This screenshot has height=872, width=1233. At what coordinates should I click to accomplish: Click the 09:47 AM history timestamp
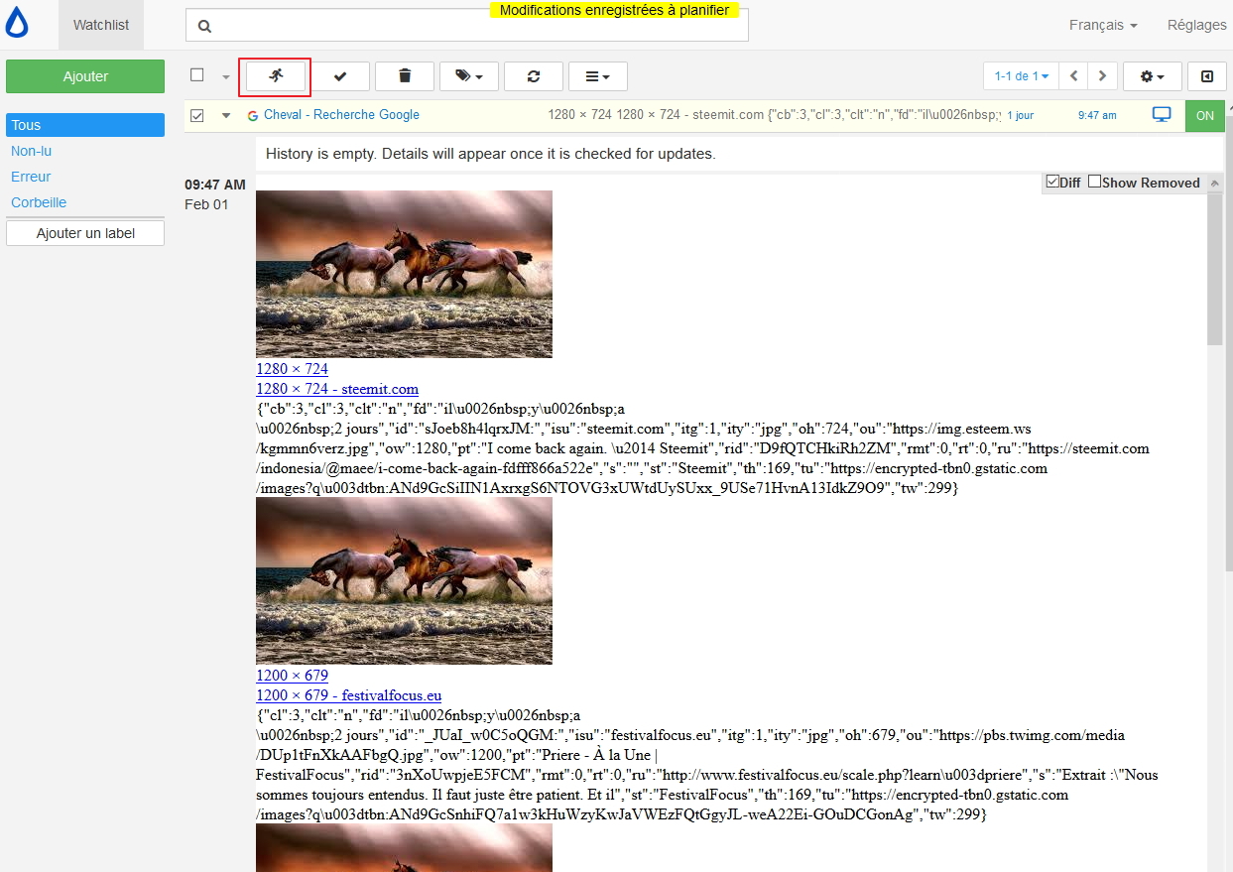pos(214,185)
